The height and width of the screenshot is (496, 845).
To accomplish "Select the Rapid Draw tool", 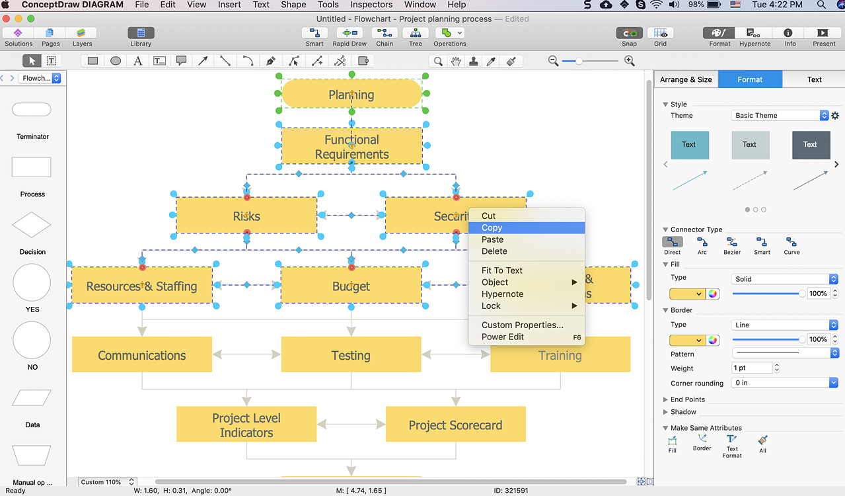I will (x=349, y=33).
